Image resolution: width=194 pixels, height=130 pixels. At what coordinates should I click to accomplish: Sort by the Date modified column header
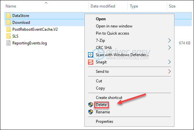coord(103,6)
